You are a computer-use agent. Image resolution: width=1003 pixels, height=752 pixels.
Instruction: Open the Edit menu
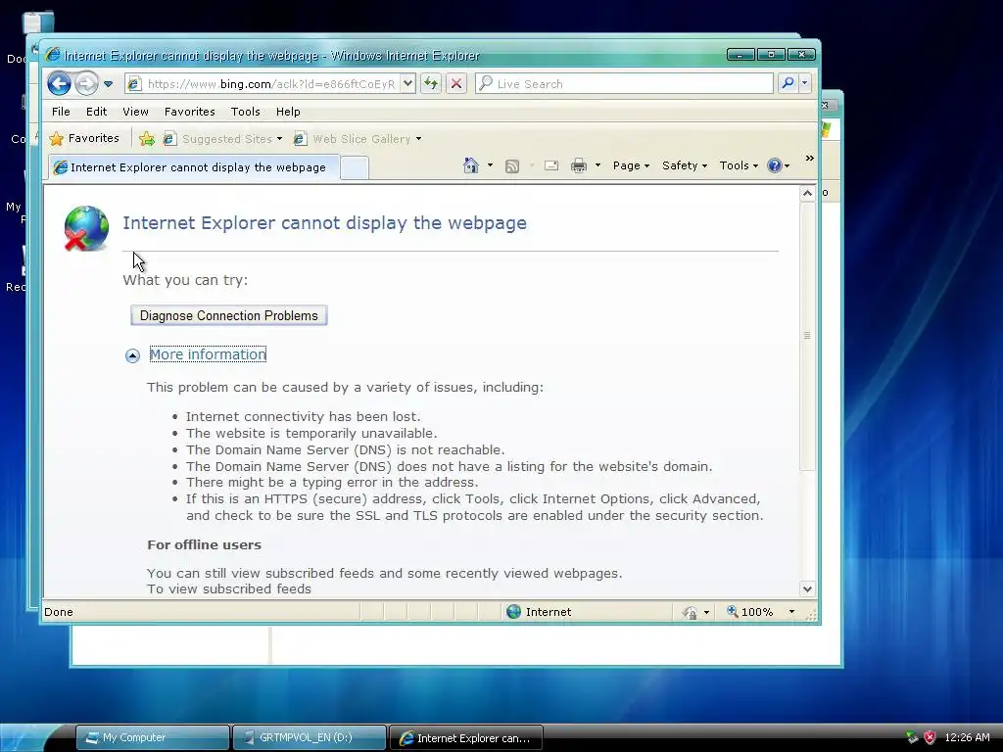tap(97, 112)
